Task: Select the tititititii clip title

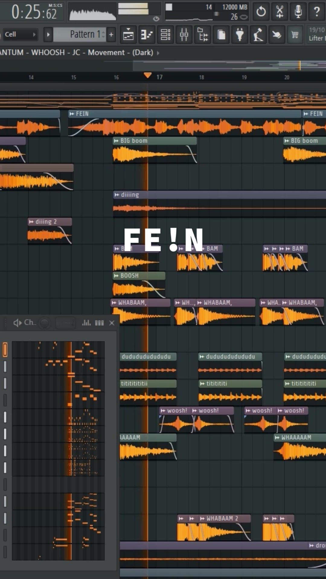Action: [x=134, y=384]
